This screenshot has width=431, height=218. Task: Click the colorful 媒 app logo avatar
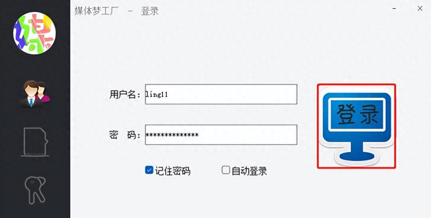tap(35, 33)
